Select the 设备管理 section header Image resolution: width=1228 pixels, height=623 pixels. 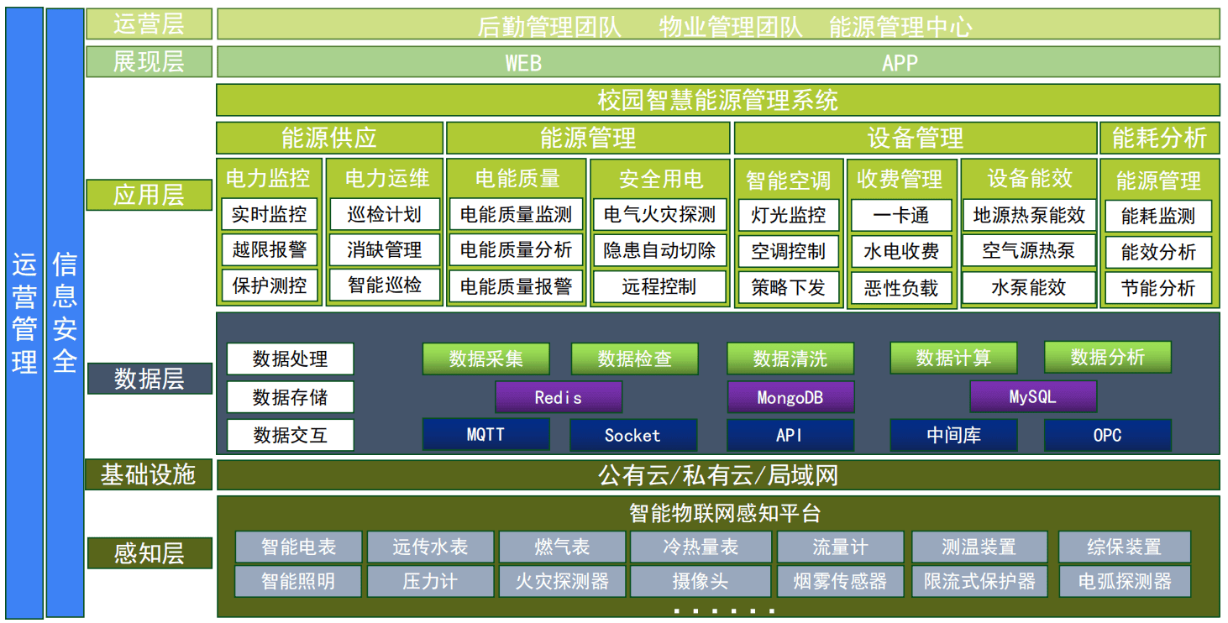(x=915, y=138)
